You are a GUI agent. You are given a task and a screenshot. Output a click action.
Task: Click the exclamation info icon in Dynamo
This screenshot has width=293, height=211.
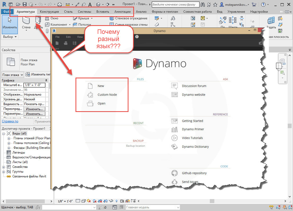click(x=137, y=37)
